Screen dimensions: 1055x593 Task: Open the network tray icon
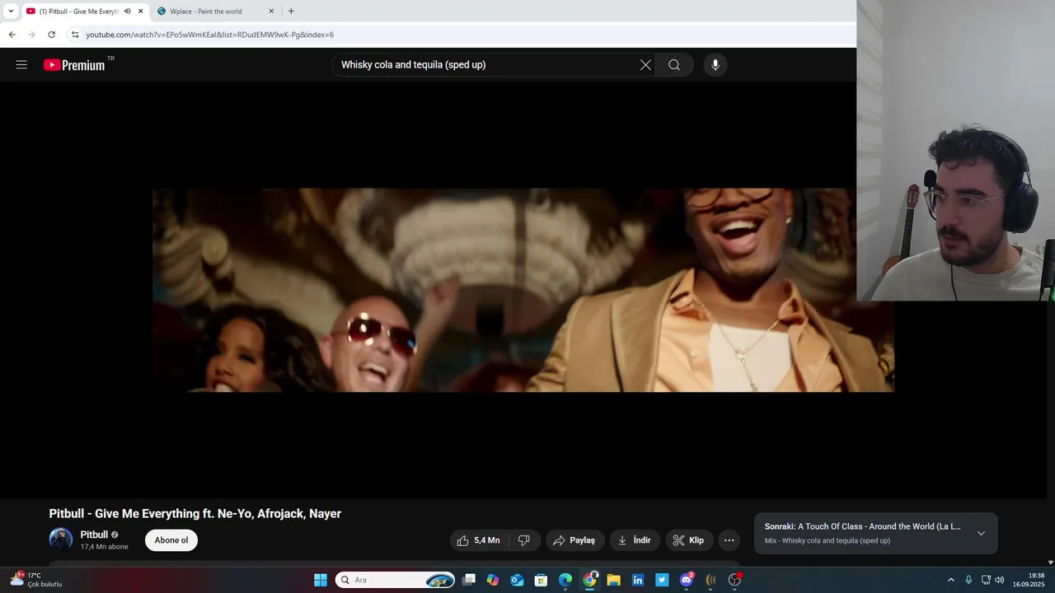986,580
